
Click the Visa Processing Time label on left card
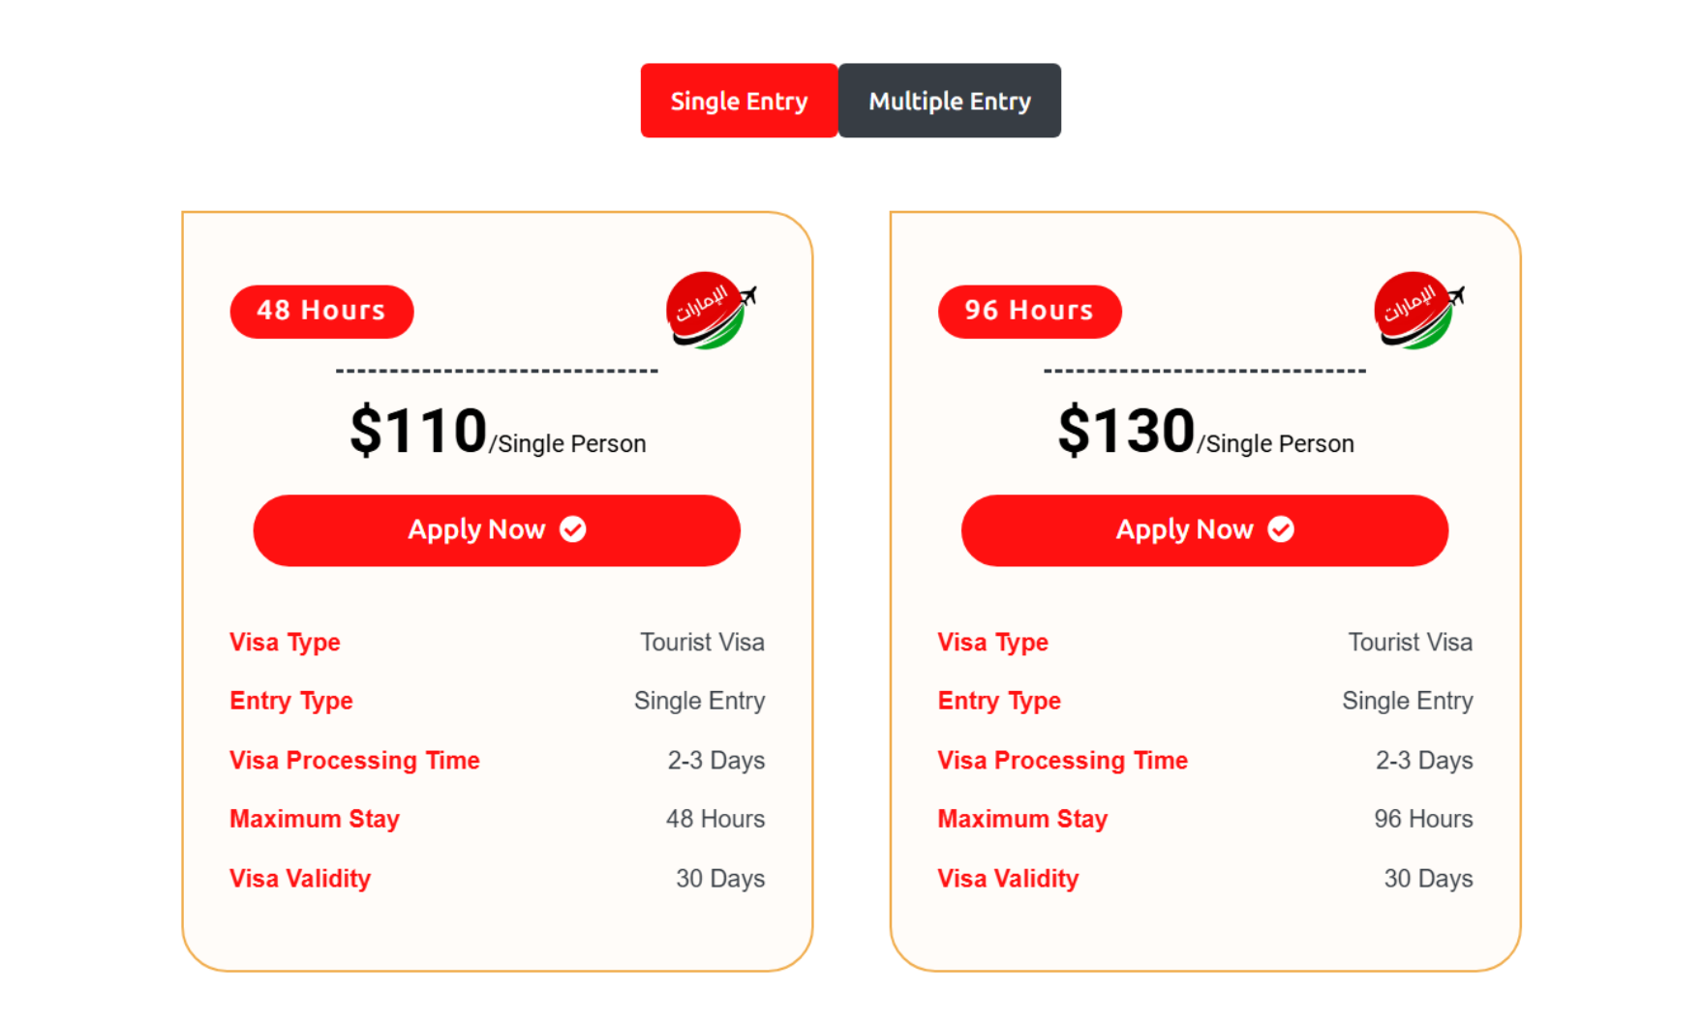(354, 761)
